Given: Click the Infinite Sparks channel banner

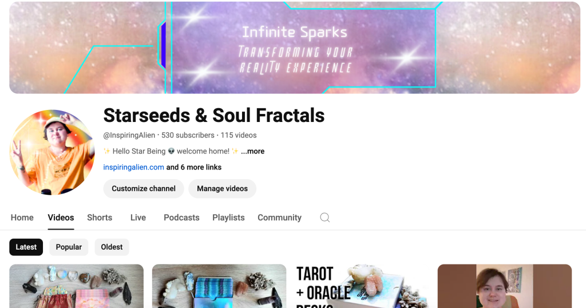Looking at the screenshot, I should pyautogui.click(x=295, y=48).
